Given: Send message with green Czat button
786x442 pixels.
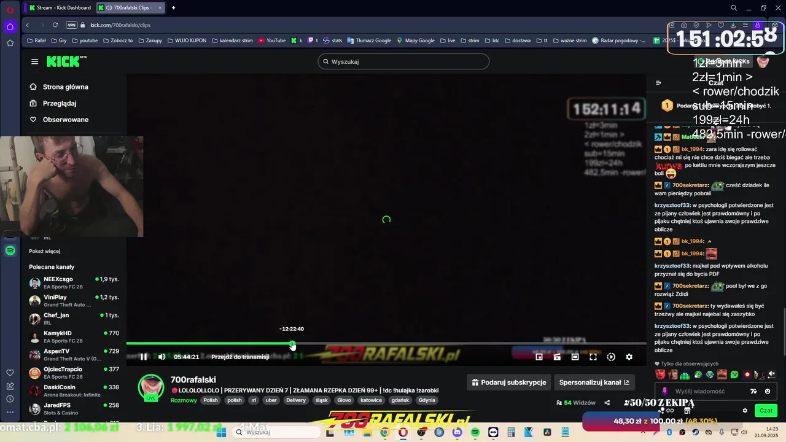Looking at the screenshot, I should [766, 411].
